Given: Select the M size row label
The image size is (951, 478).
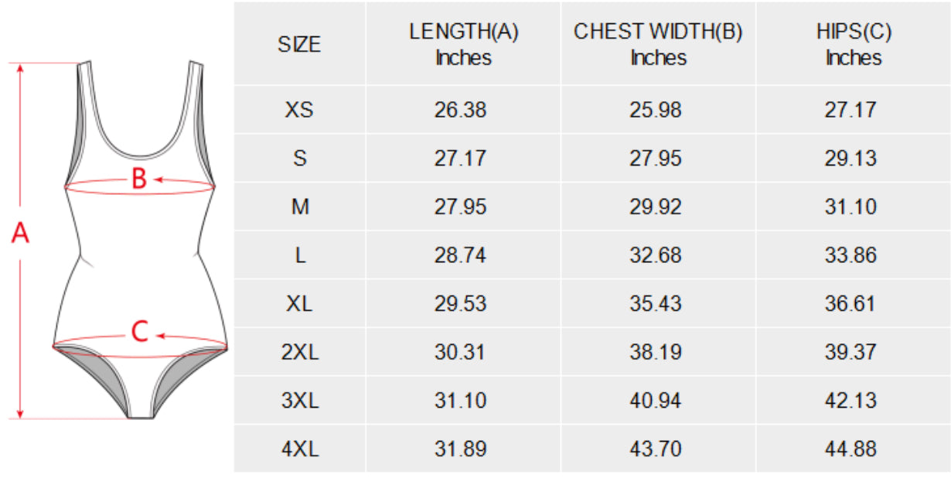Looking at the screenshot, I should pos(299,207).
